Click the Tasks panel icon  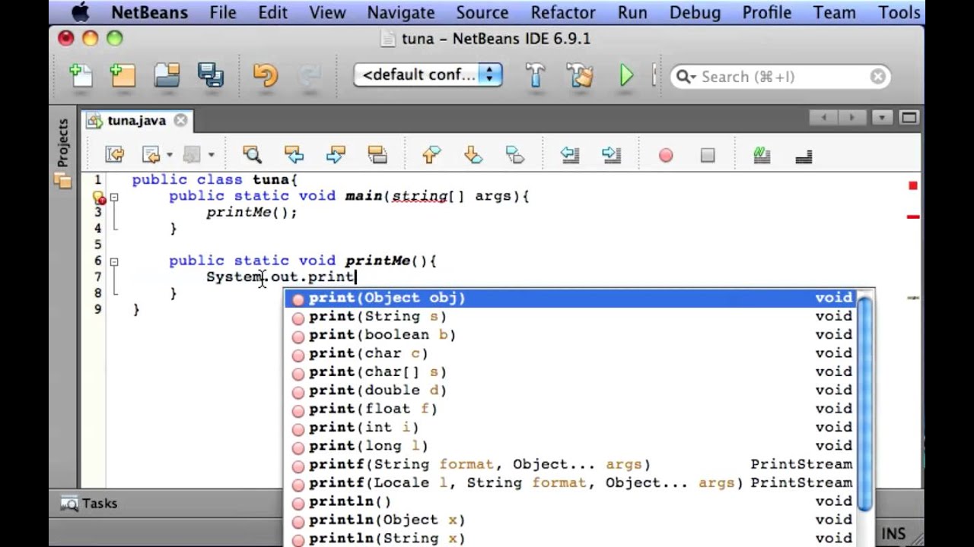pos(69,503)
